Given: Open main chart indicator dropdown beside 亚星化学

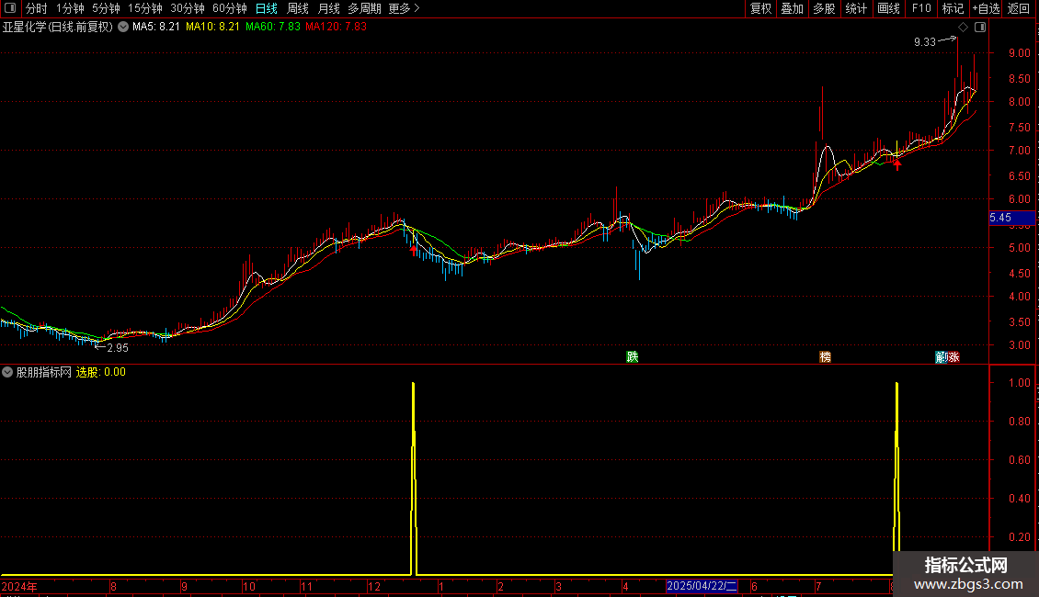Looking at the screenshot, I should coord(123,28).
